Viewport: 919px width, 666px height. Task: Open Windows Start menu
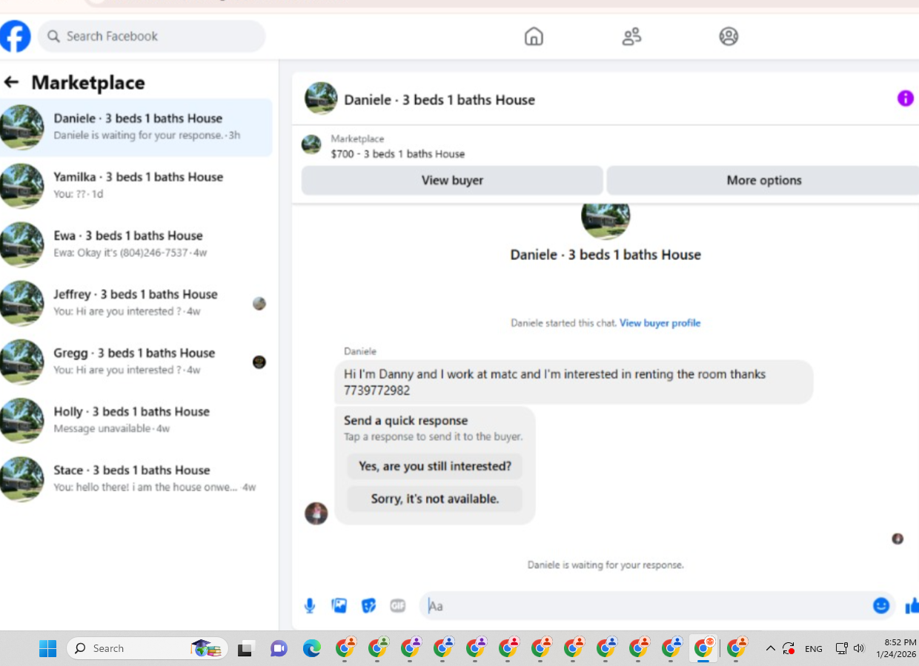coord(48,648)
